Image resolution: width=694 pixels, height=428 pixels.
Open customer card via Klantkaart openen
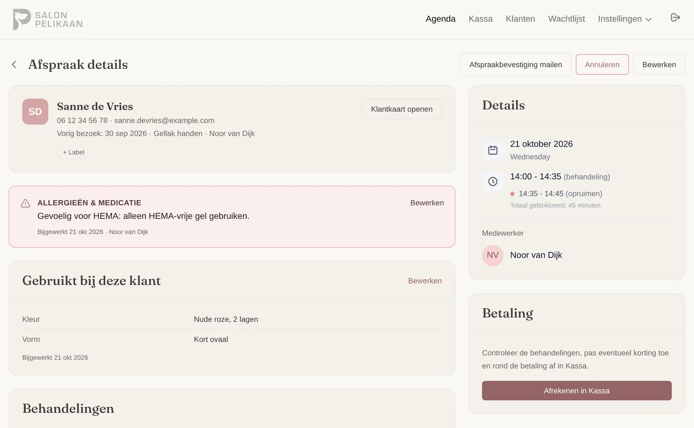(x=402, y=109)
